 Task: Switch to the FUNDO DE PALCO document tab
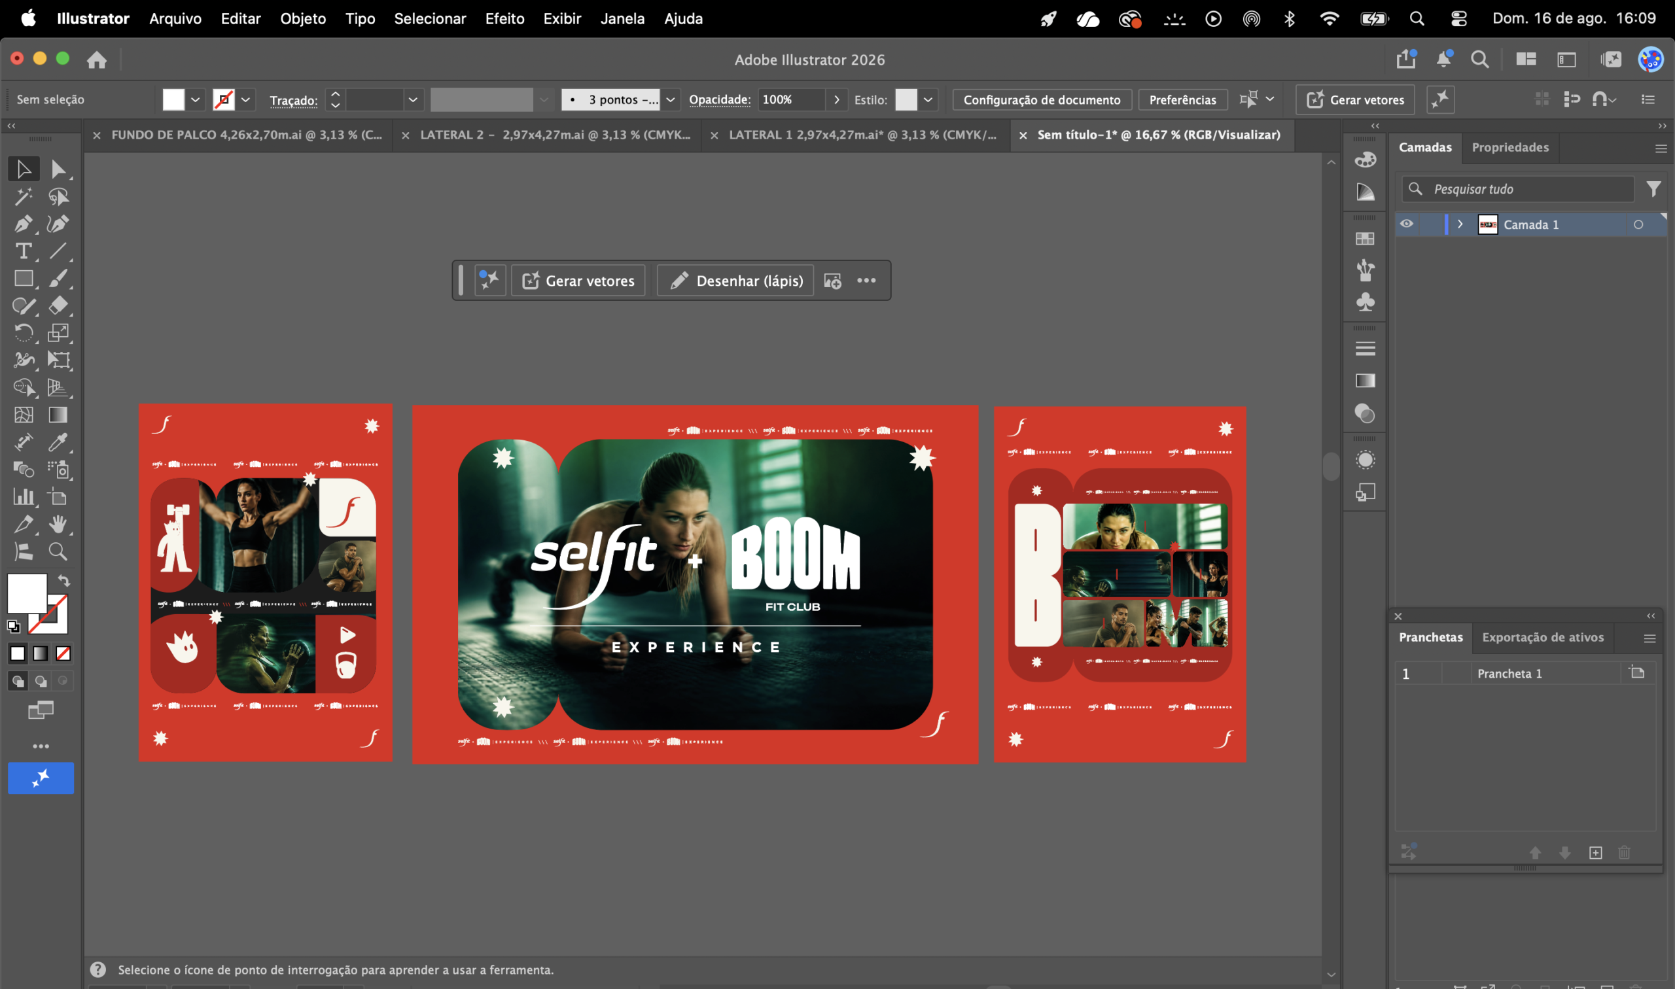(247, 135)
